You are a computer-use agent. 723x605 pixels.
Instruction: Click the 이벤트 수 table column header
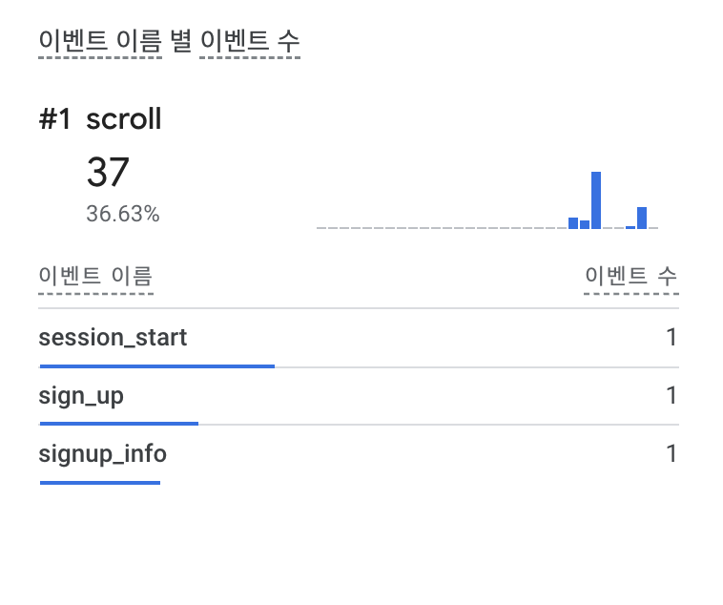click(630, 277)
